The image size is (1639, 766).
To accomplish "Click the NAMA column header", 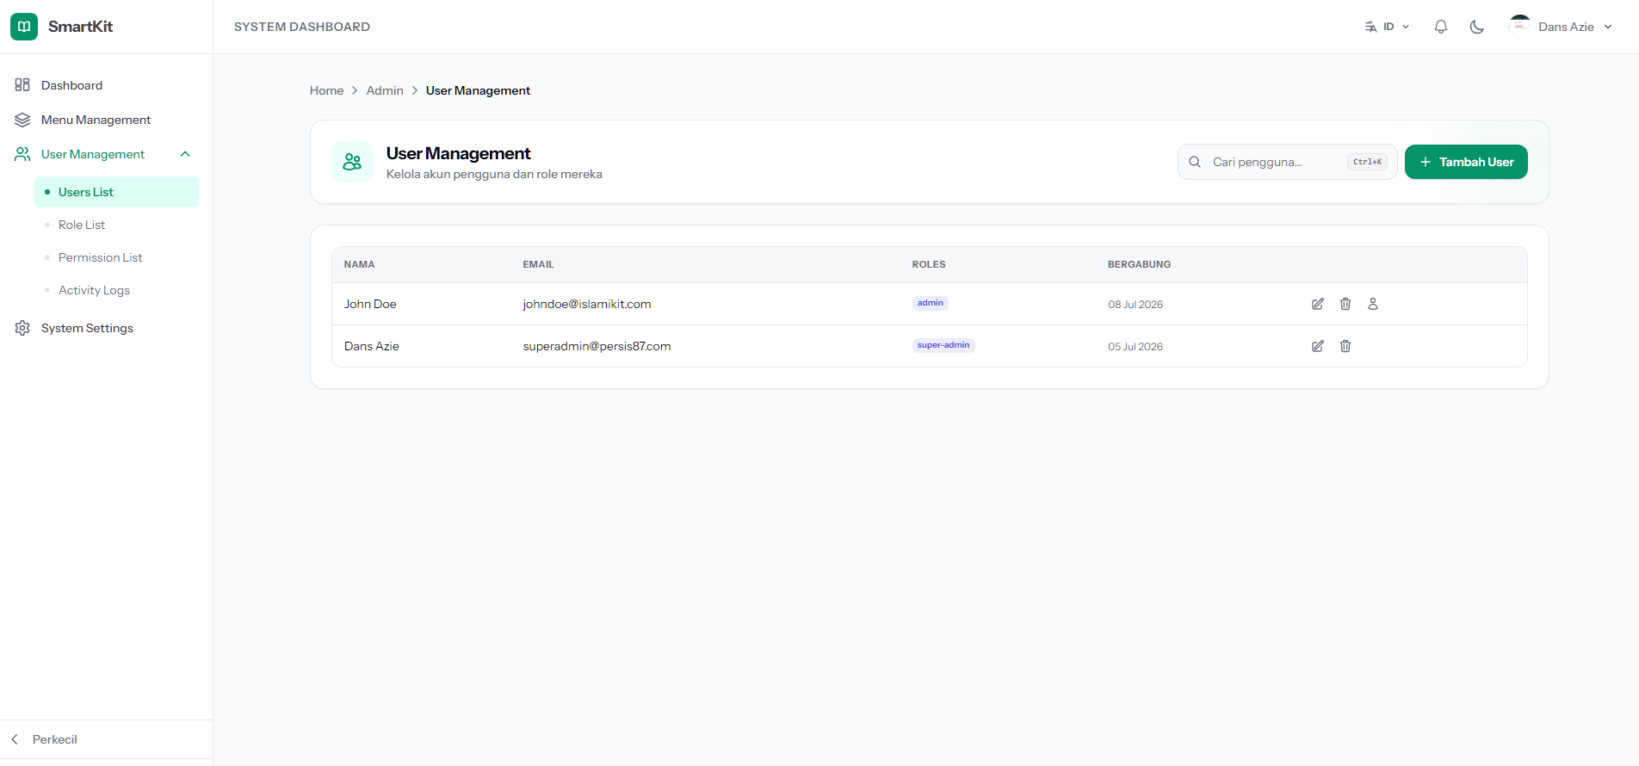I will click(x=359, y=264).
